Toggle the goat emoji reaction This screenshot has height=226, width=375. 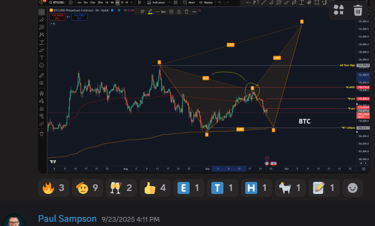pyautogui.click(x=290, y=188)
